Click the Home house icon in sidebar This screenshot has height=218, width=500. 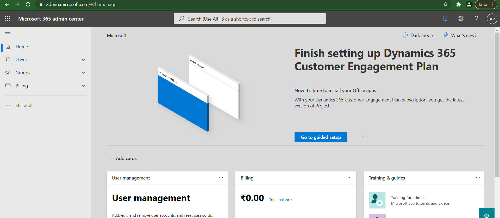coord(8,47)
